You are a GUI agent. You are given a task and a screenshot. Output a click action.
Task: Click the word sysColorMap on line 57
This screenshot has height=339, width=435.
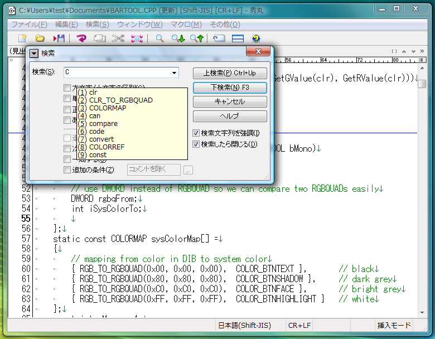coord(176,239)
